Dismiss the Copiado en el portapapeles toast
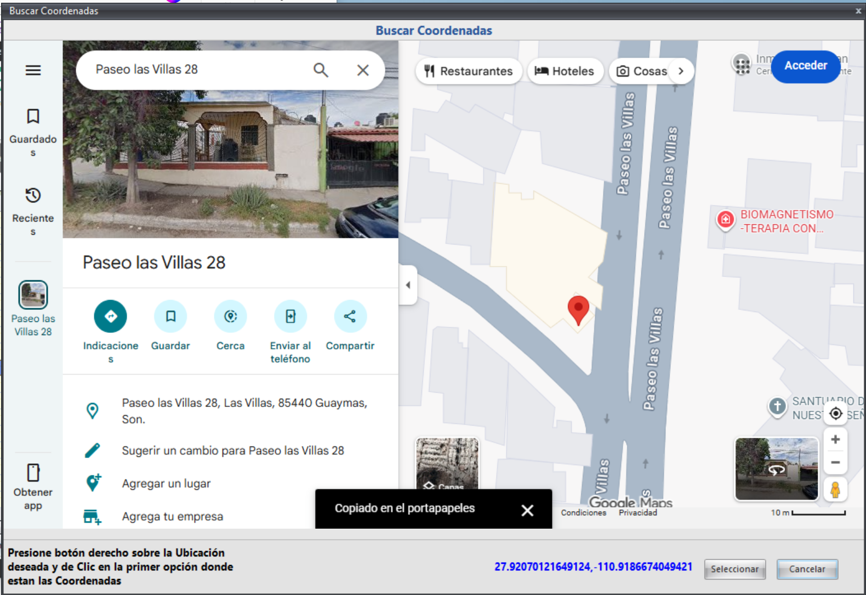This screenshot has height=595, width=866. [527, 511]
